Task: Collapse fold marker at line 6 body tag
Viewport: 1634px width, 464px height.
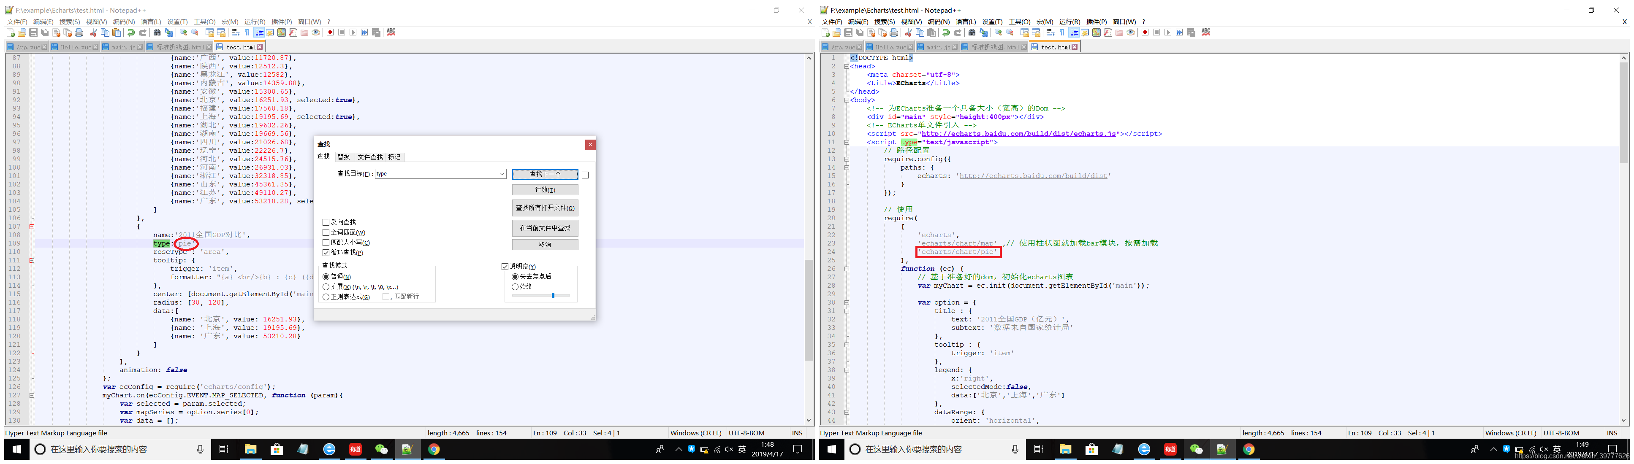Action: (846, 100)
